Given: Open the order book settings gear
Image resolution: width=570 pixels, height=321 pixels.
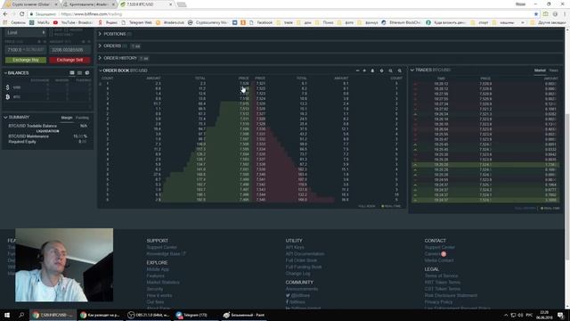Looking at the screenshot, I should coord(382,70).
